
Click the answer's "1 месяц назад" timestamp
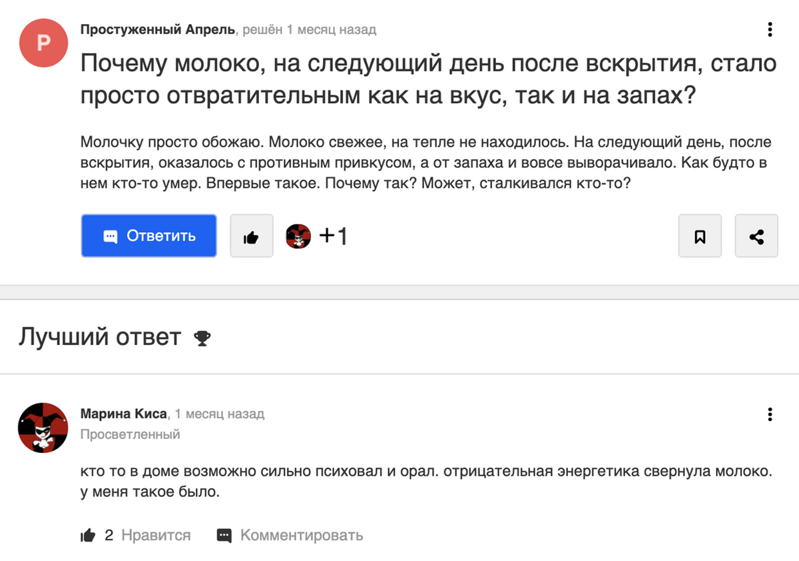pyautogui.click(x=219, y=414)
